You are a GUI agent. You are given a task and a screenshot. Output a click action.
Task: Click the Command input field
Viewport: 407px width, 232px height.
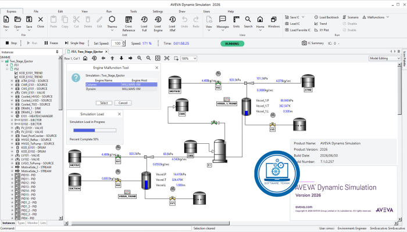coord(103,229)
